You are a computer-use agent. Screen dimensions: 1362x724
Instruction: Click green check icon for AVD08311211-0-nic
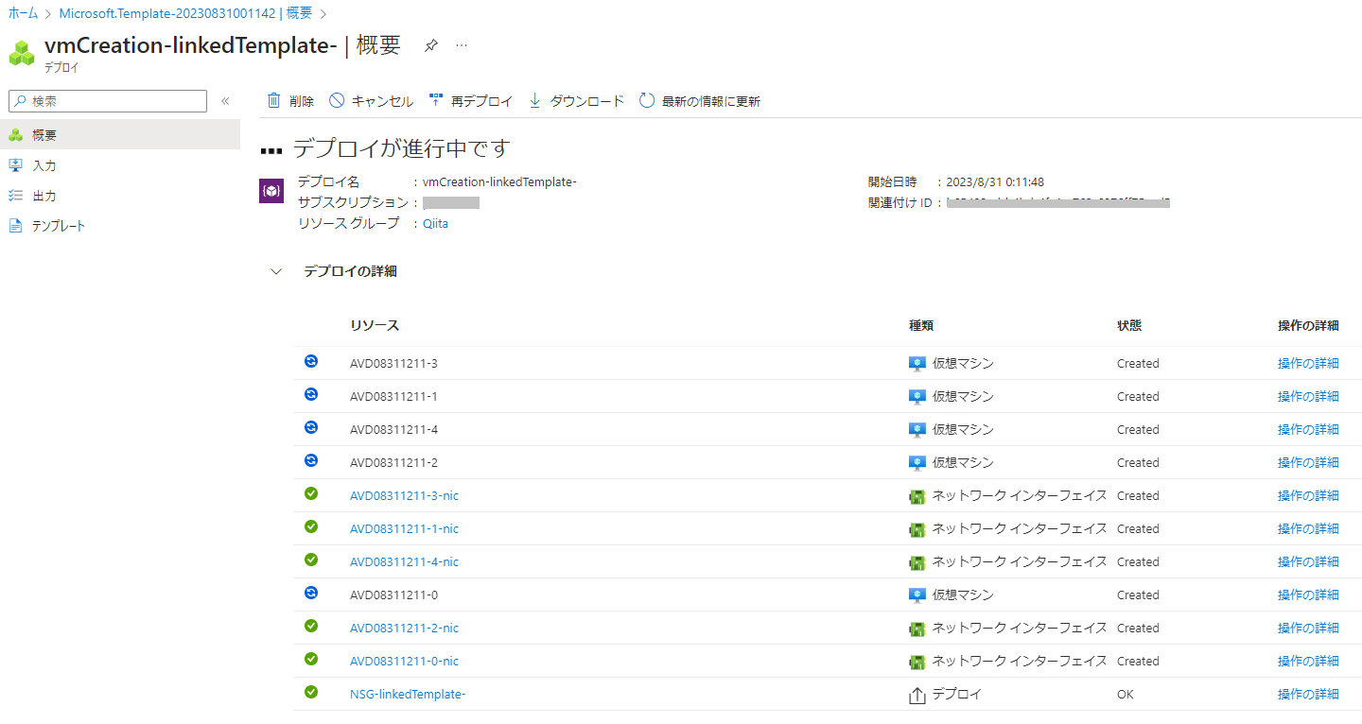311,659
